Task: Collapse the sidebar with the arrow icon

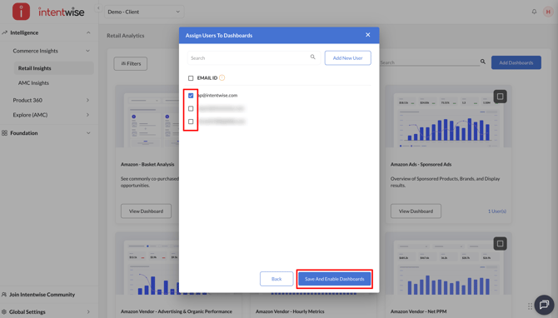Action: tap(98, 7)
